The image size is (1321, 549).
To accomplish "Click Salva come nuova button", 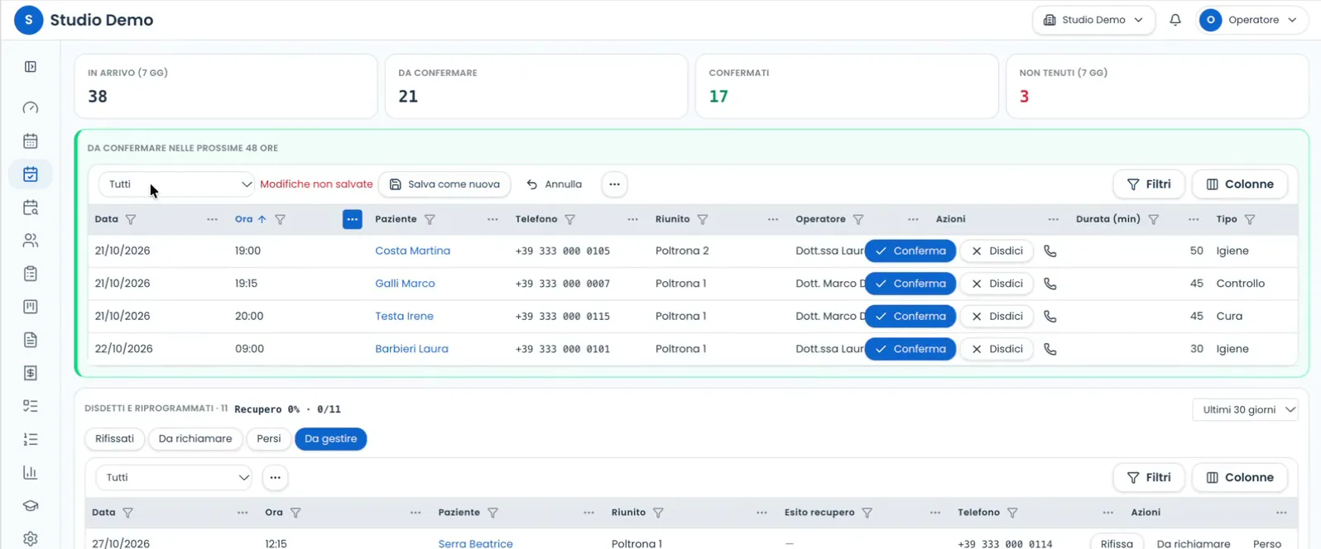I will [x=444, y=184].
